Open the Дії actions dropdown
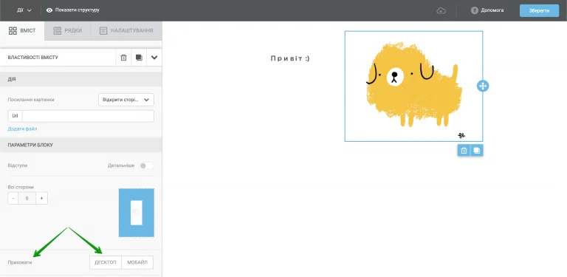This screenshot has width=567, height=277. tap(24, 10)
